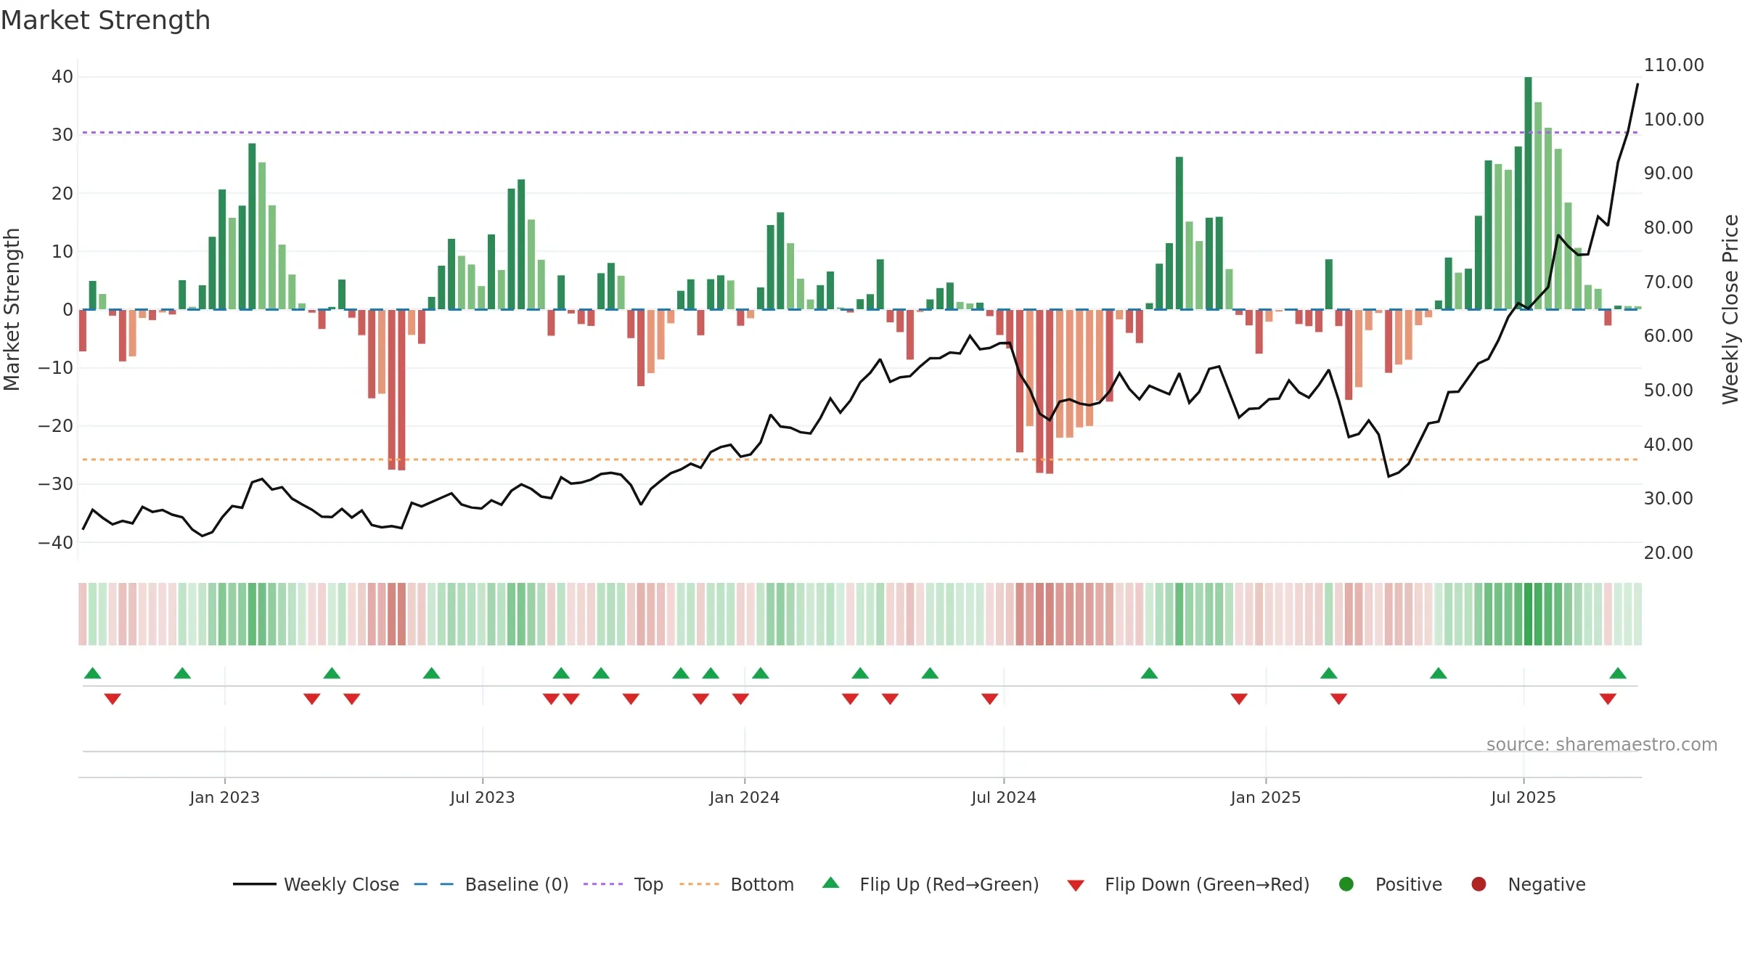This screenshot has width=1742, height=980.
Task: Click the Bottom legend label
Action: tap(762, 884)
